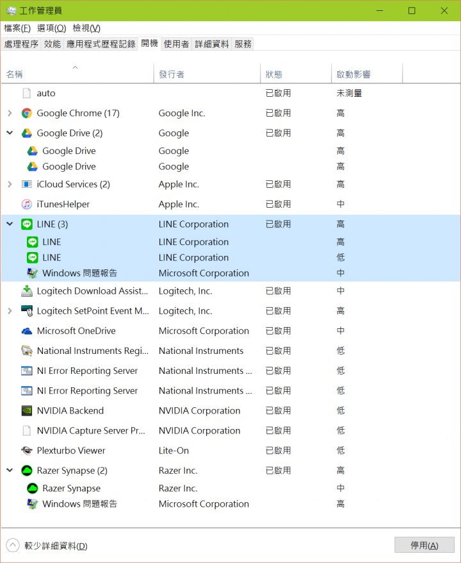The height and width of the screenshot is (563, 461).
Task: Click the Task Manager title bar icon
Action: (11, 11)
